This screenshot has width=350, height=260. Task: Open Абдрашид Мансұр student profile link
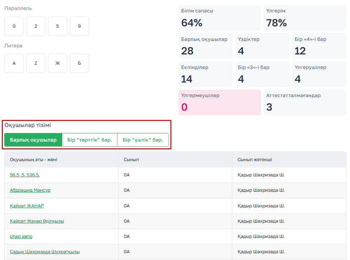(x=30, y=190)
